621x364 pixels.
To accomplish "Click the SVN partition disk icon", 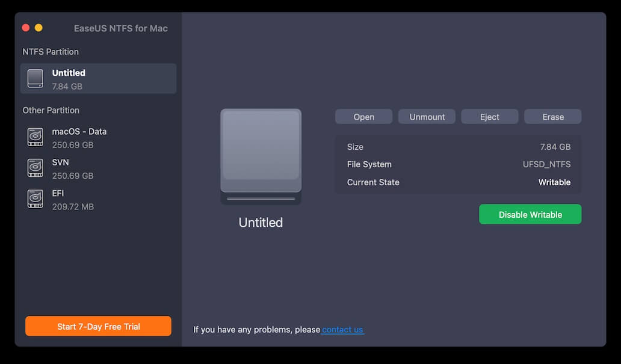I will pyautogui.click(x=36, y=168).
